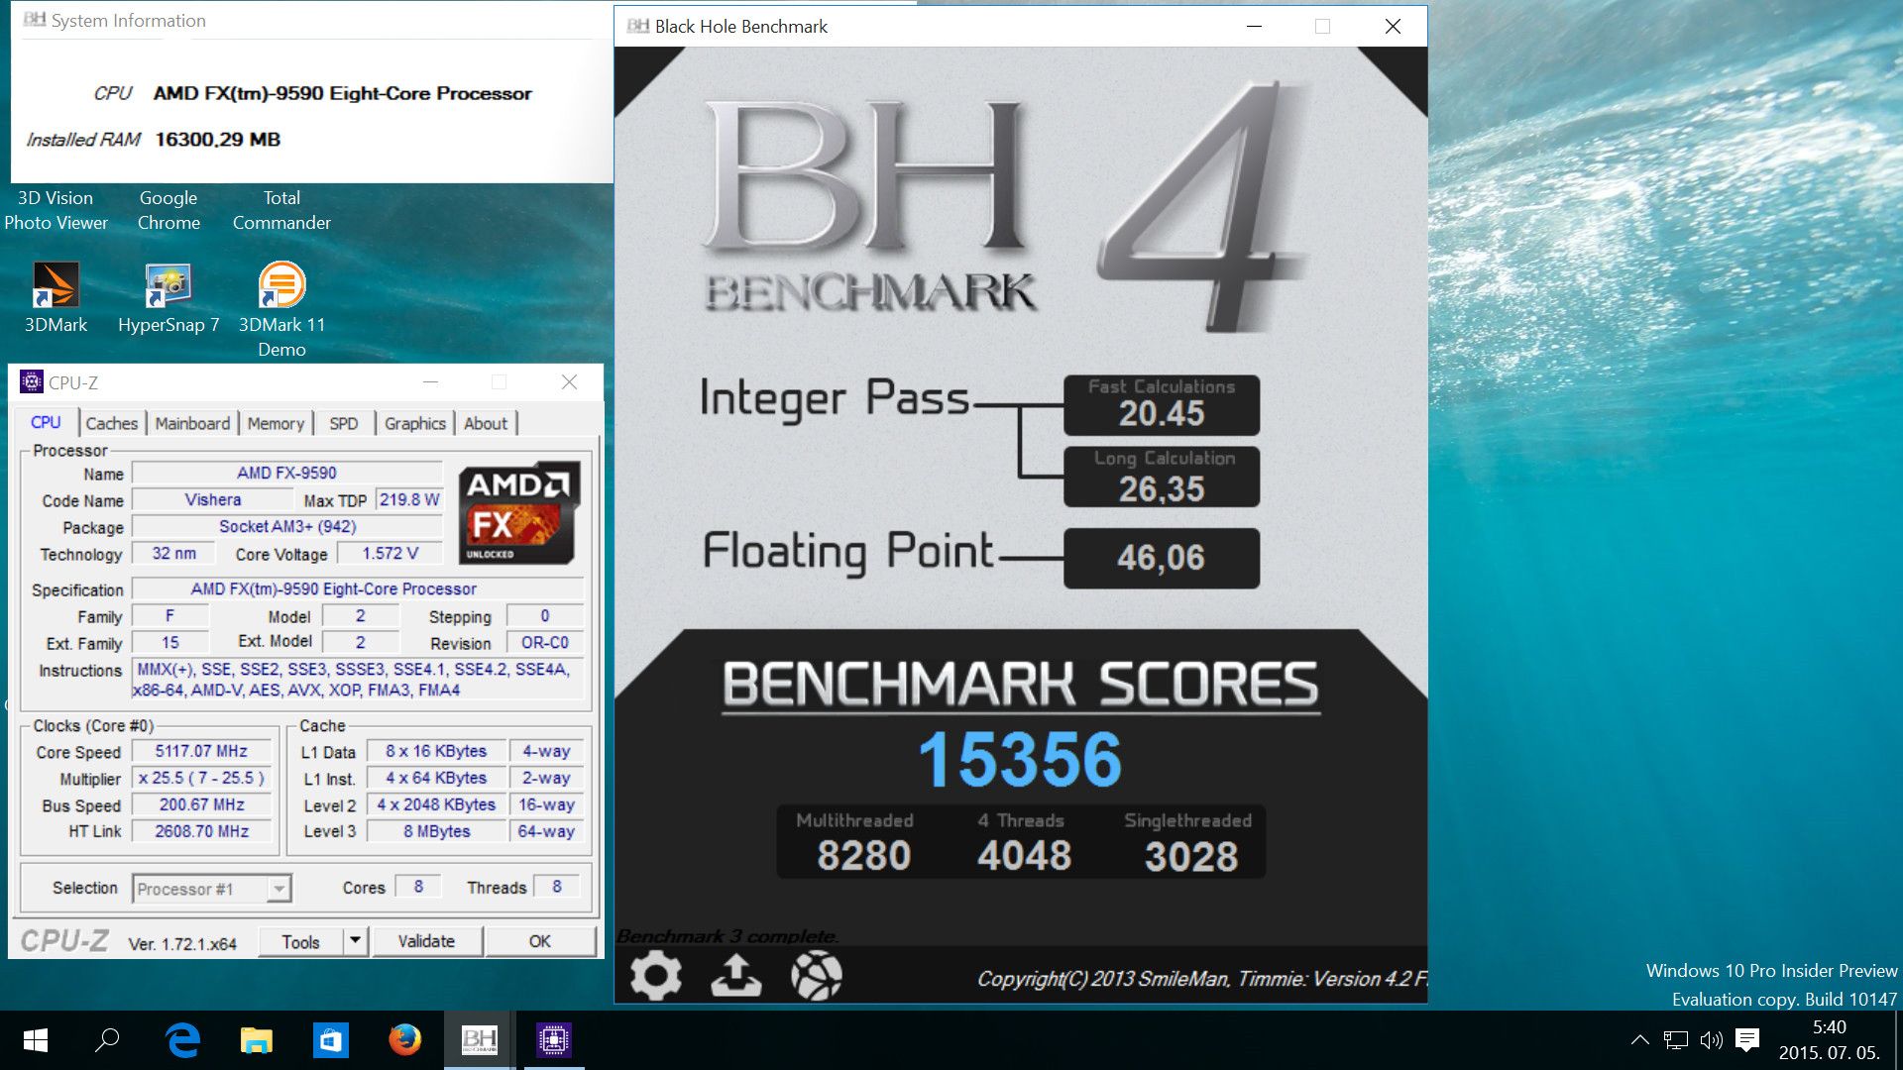Viewport: 1903px width, 1070px height.
Task: Open Black Hole Benchmark settings gear
Action: [x=655, y=976]
